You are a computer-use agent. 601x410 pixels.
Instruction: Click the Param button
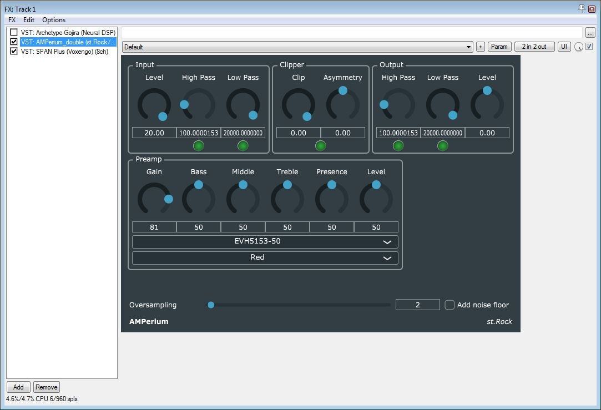pyautogui.click(x=499, y=47)
